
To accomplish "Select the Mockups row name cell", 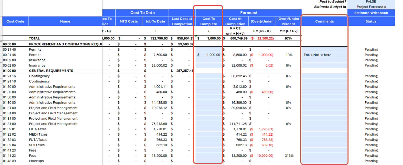I will (x=36, y=161).
